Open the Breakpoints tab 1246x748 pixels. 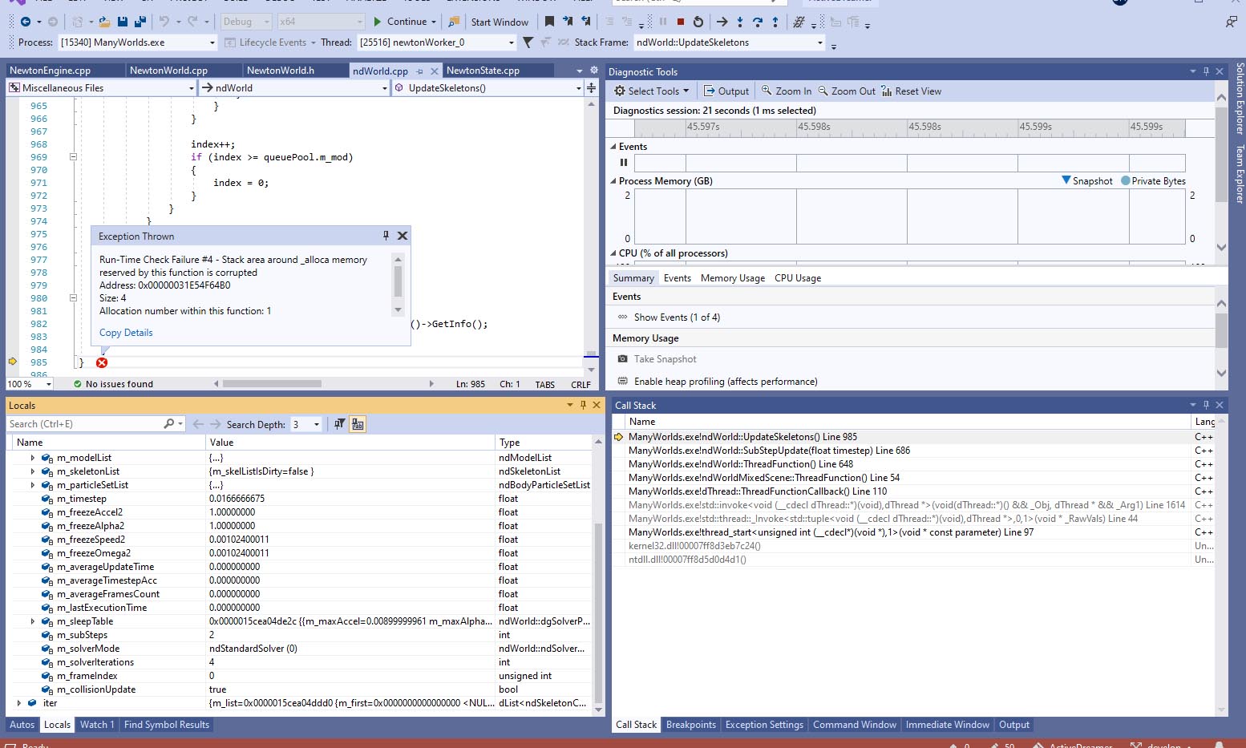point(690,725)
